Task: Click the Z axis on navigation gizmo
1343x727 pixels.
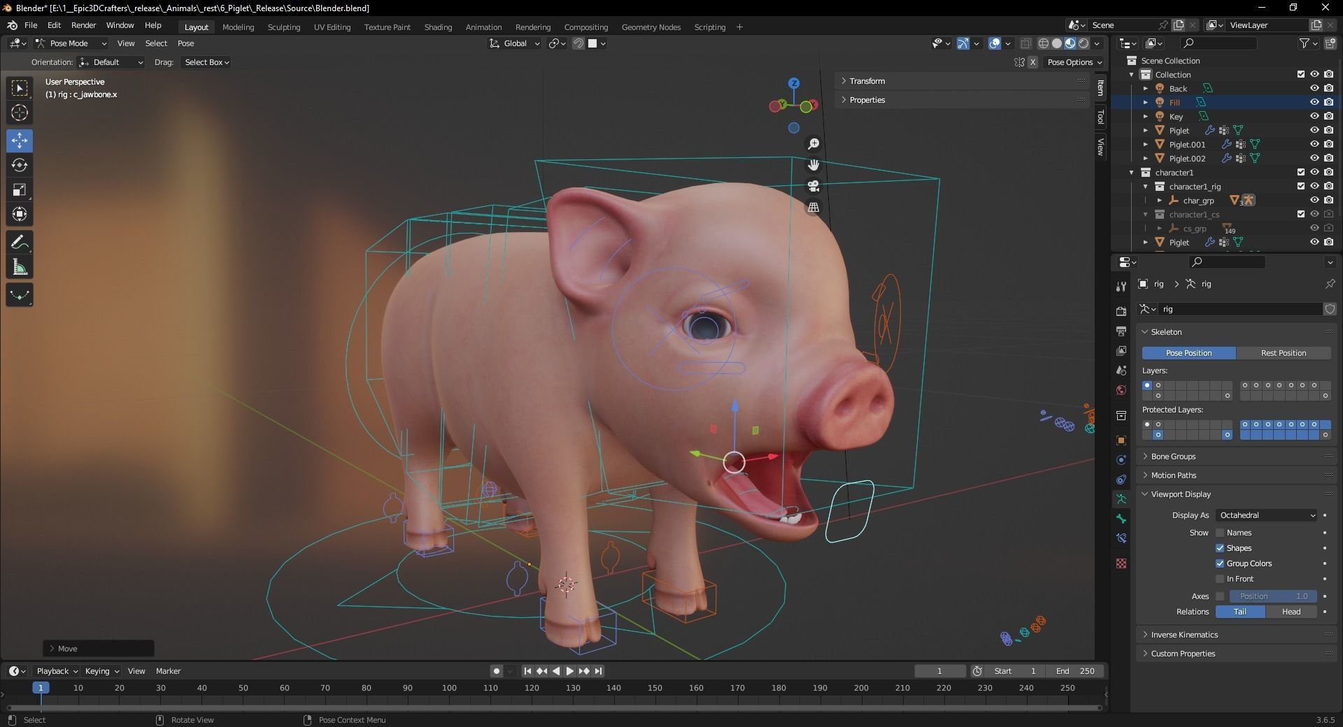Action: coord(794,83)
